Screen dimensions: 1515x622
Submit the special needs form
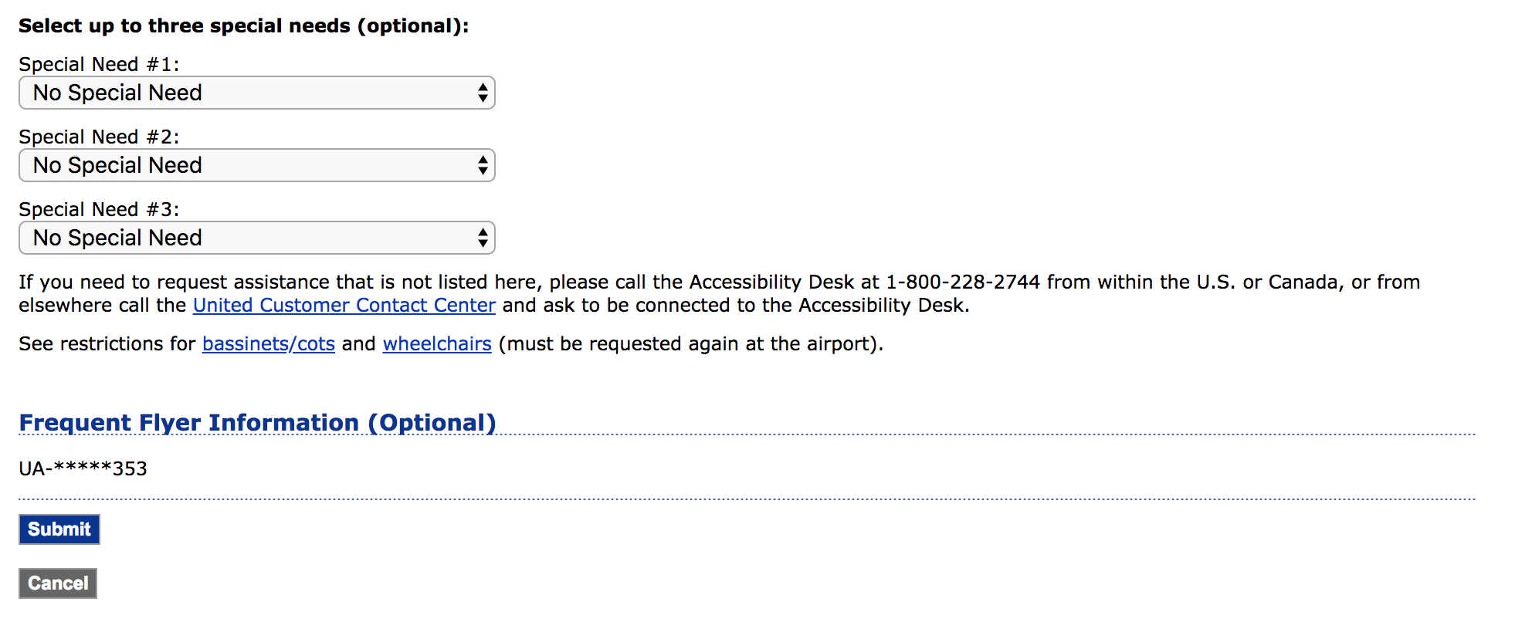coord(59,529)
